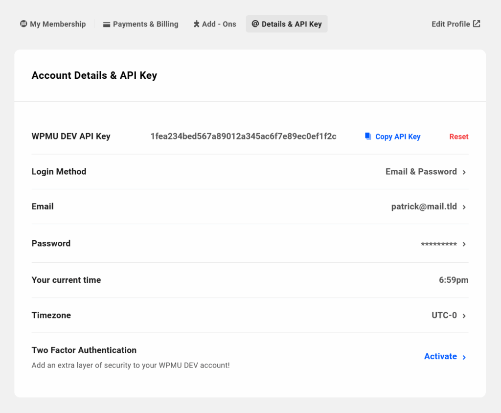Click the 6:59pm current time value

click(454, 280)
